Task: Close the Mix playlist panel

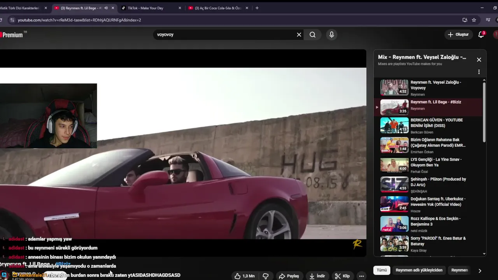Action: (x=479, y=59)
